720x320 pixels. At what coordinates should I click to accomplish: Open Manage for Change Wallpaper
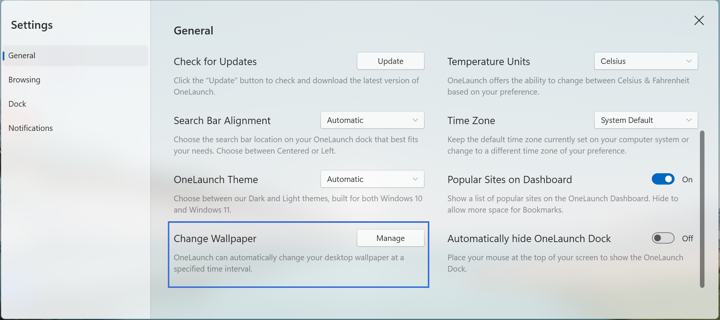coord(390,238)
